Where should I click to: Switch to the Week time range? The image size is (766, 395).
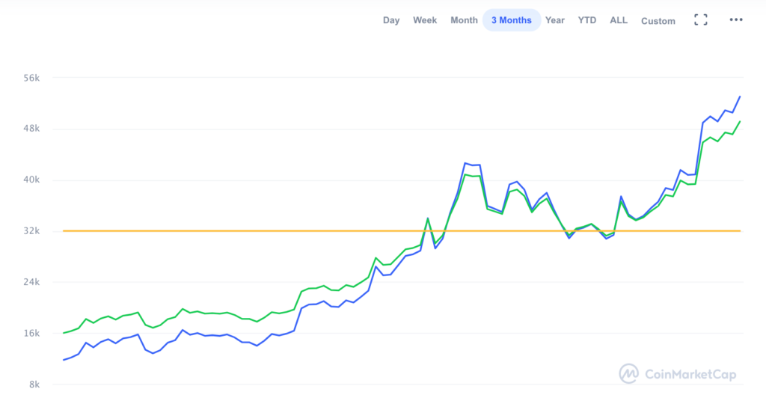pos(425,20)
